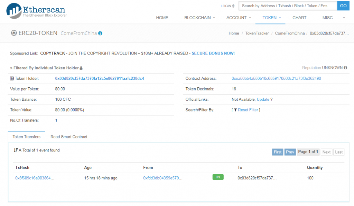Click the Prev page button
This screenshot has height=206, width=354.
[x=290, y=152]
